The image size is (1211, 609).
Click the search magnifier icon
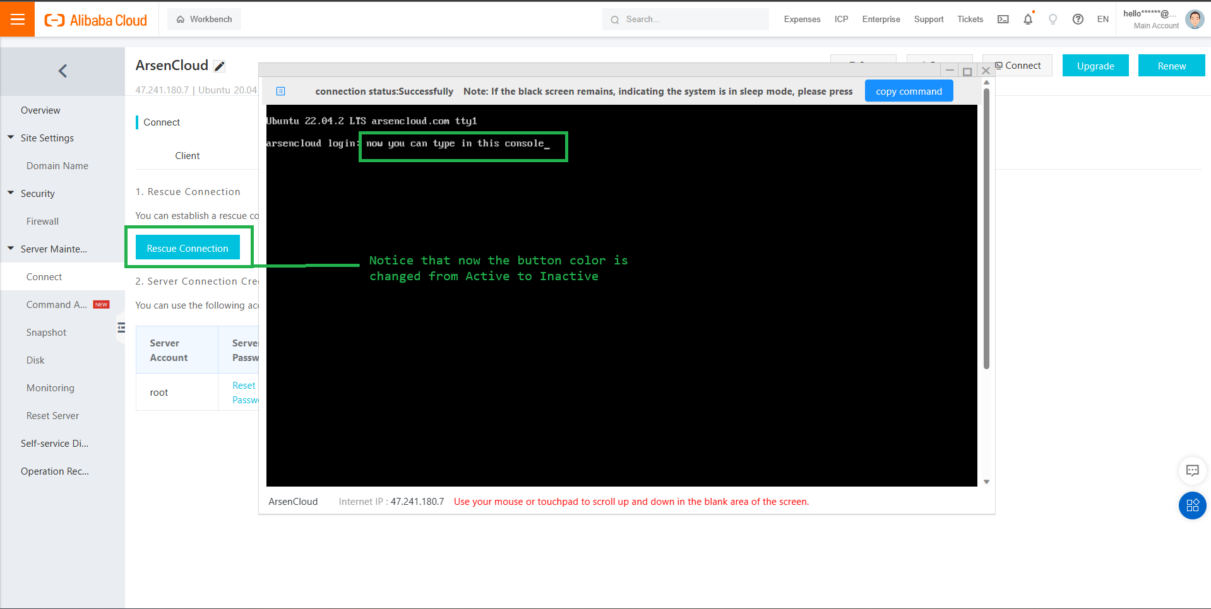tap(614, 20)
